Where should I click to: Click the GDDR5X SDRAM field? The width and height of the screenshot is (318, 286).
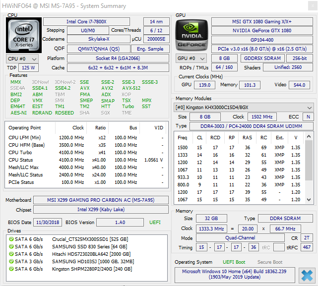pos(262,58)
